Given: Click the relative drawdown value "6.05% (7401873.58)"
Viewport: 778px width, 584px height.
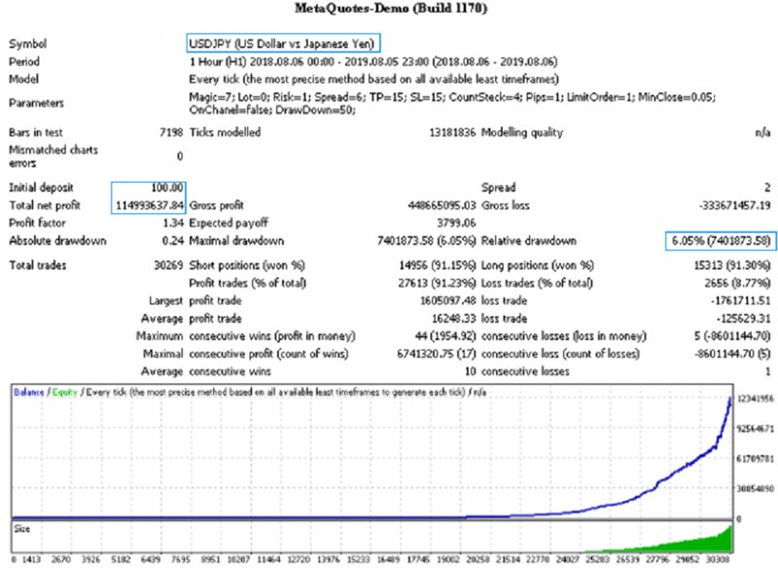Looking at the screenshot, I should [721, 240].
